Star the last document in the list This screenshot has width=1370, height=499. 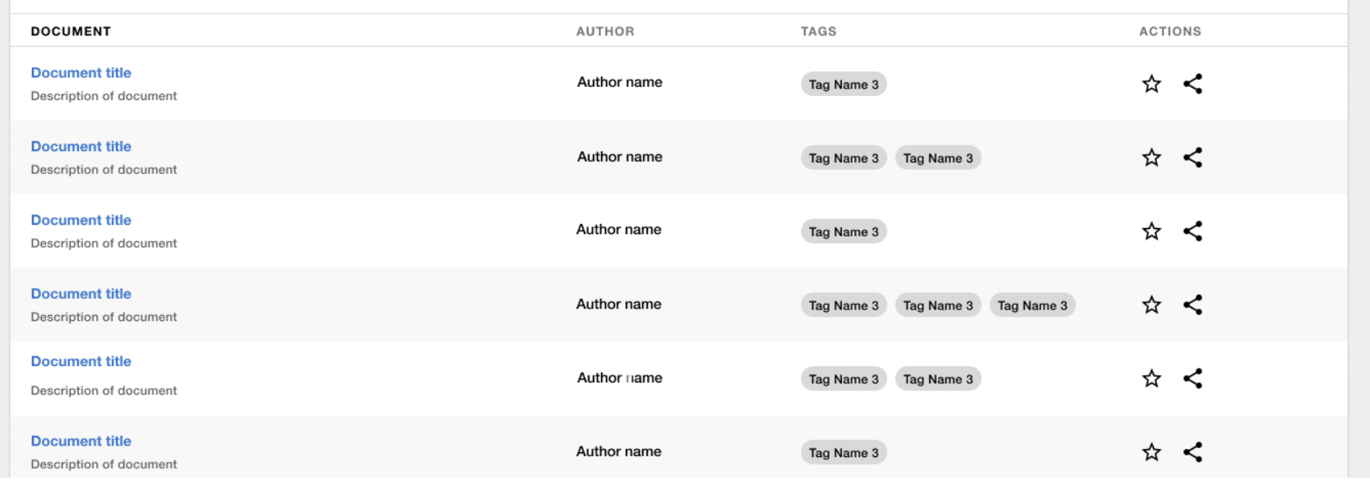pyautogui.click(x=1151, y=451)
